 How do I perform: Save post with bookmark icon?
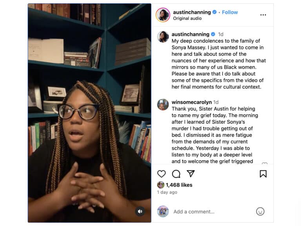pyautogui.click(x=263, y=174)
